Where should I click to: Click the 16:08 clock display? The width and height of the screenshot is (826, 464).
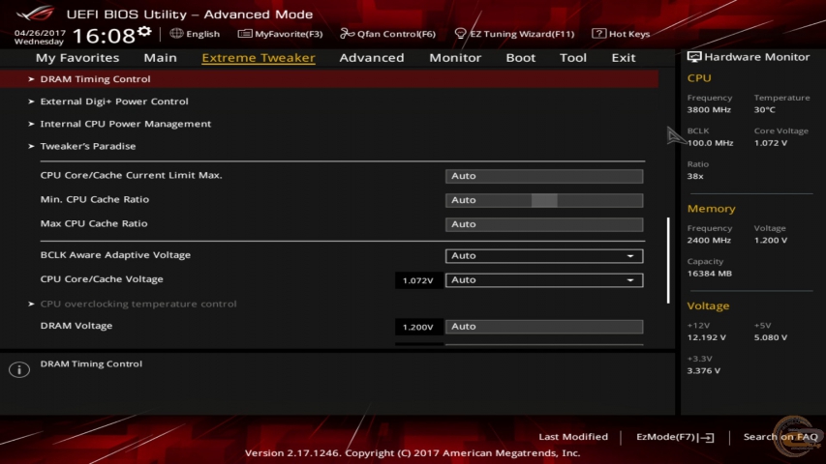coord(104,36)
